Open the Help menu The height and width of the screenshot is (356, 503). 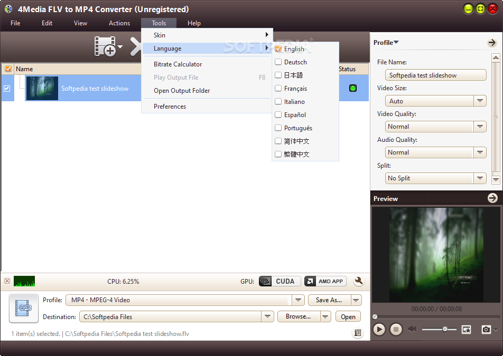click(x=194, y=23)
